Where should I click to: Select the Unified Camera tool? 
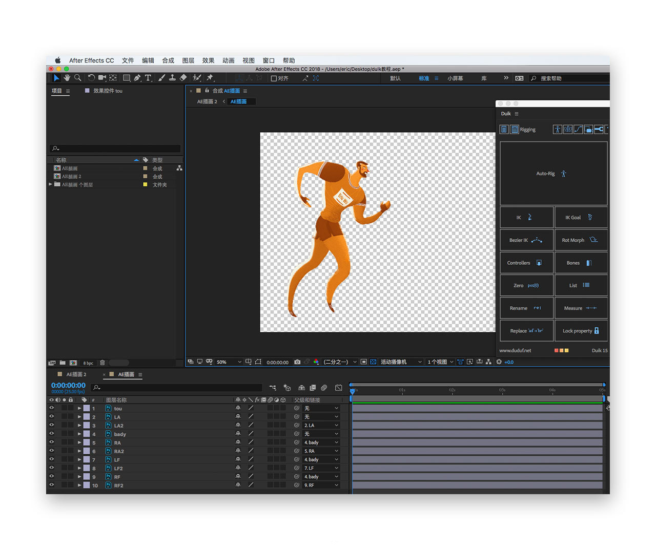tap(102, 78)
